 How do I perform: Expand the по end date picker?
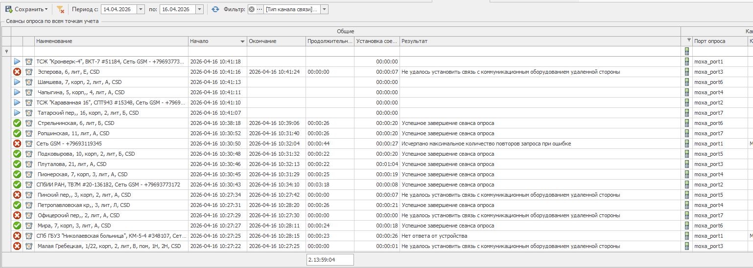pyautogui.click(x=199, y=9)
